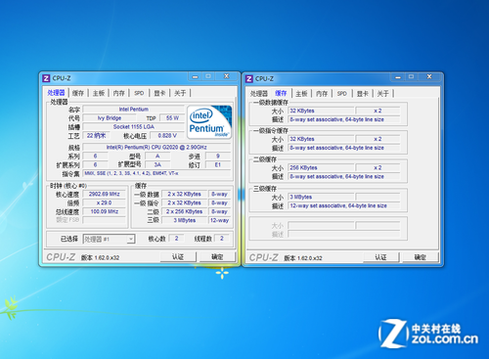Click the instruction set field listing MMX, SSE
This screenshot has height=359, width=489.
coord(157,173)
